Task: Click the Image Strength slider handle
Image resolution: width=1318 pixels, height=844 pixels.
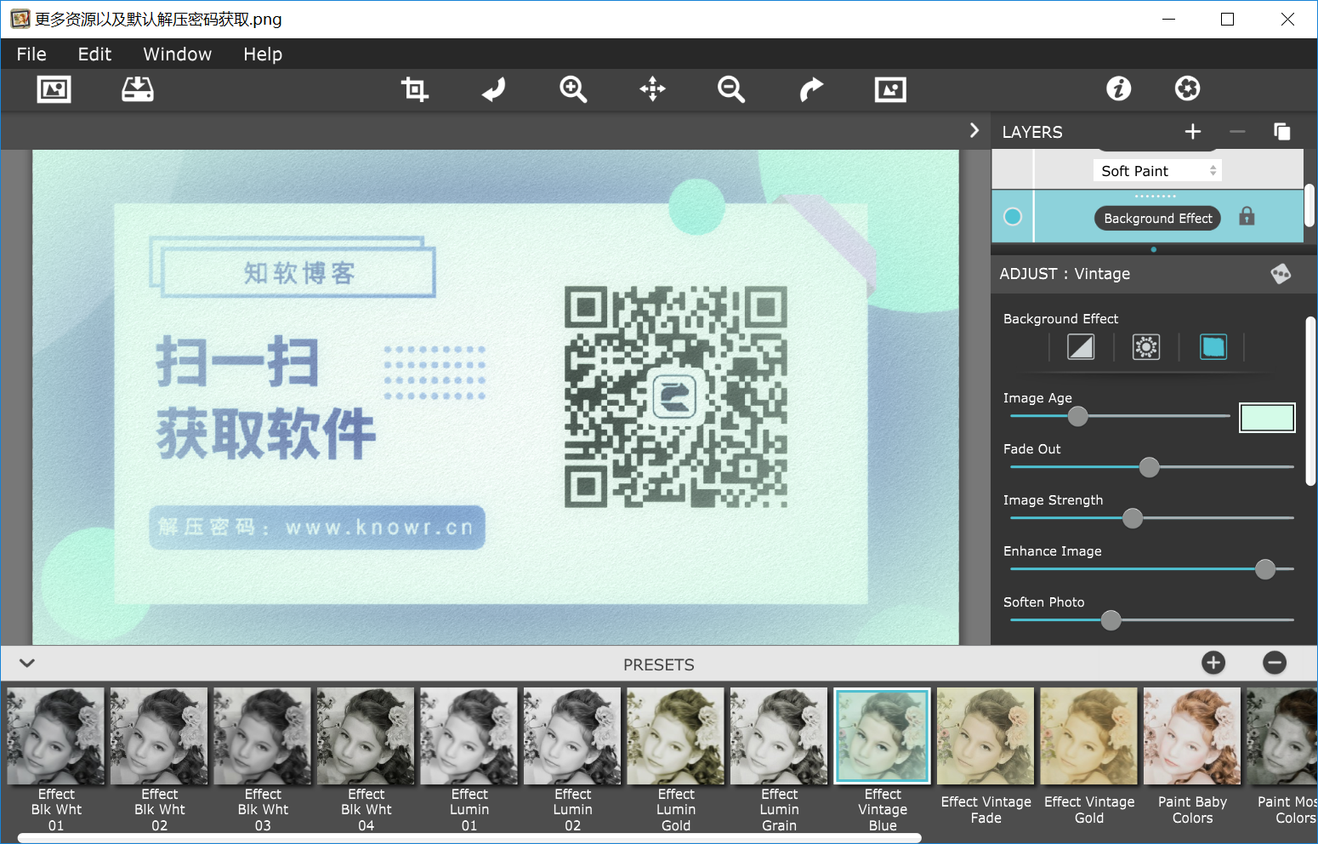Action: click(x=1133, y=518)
